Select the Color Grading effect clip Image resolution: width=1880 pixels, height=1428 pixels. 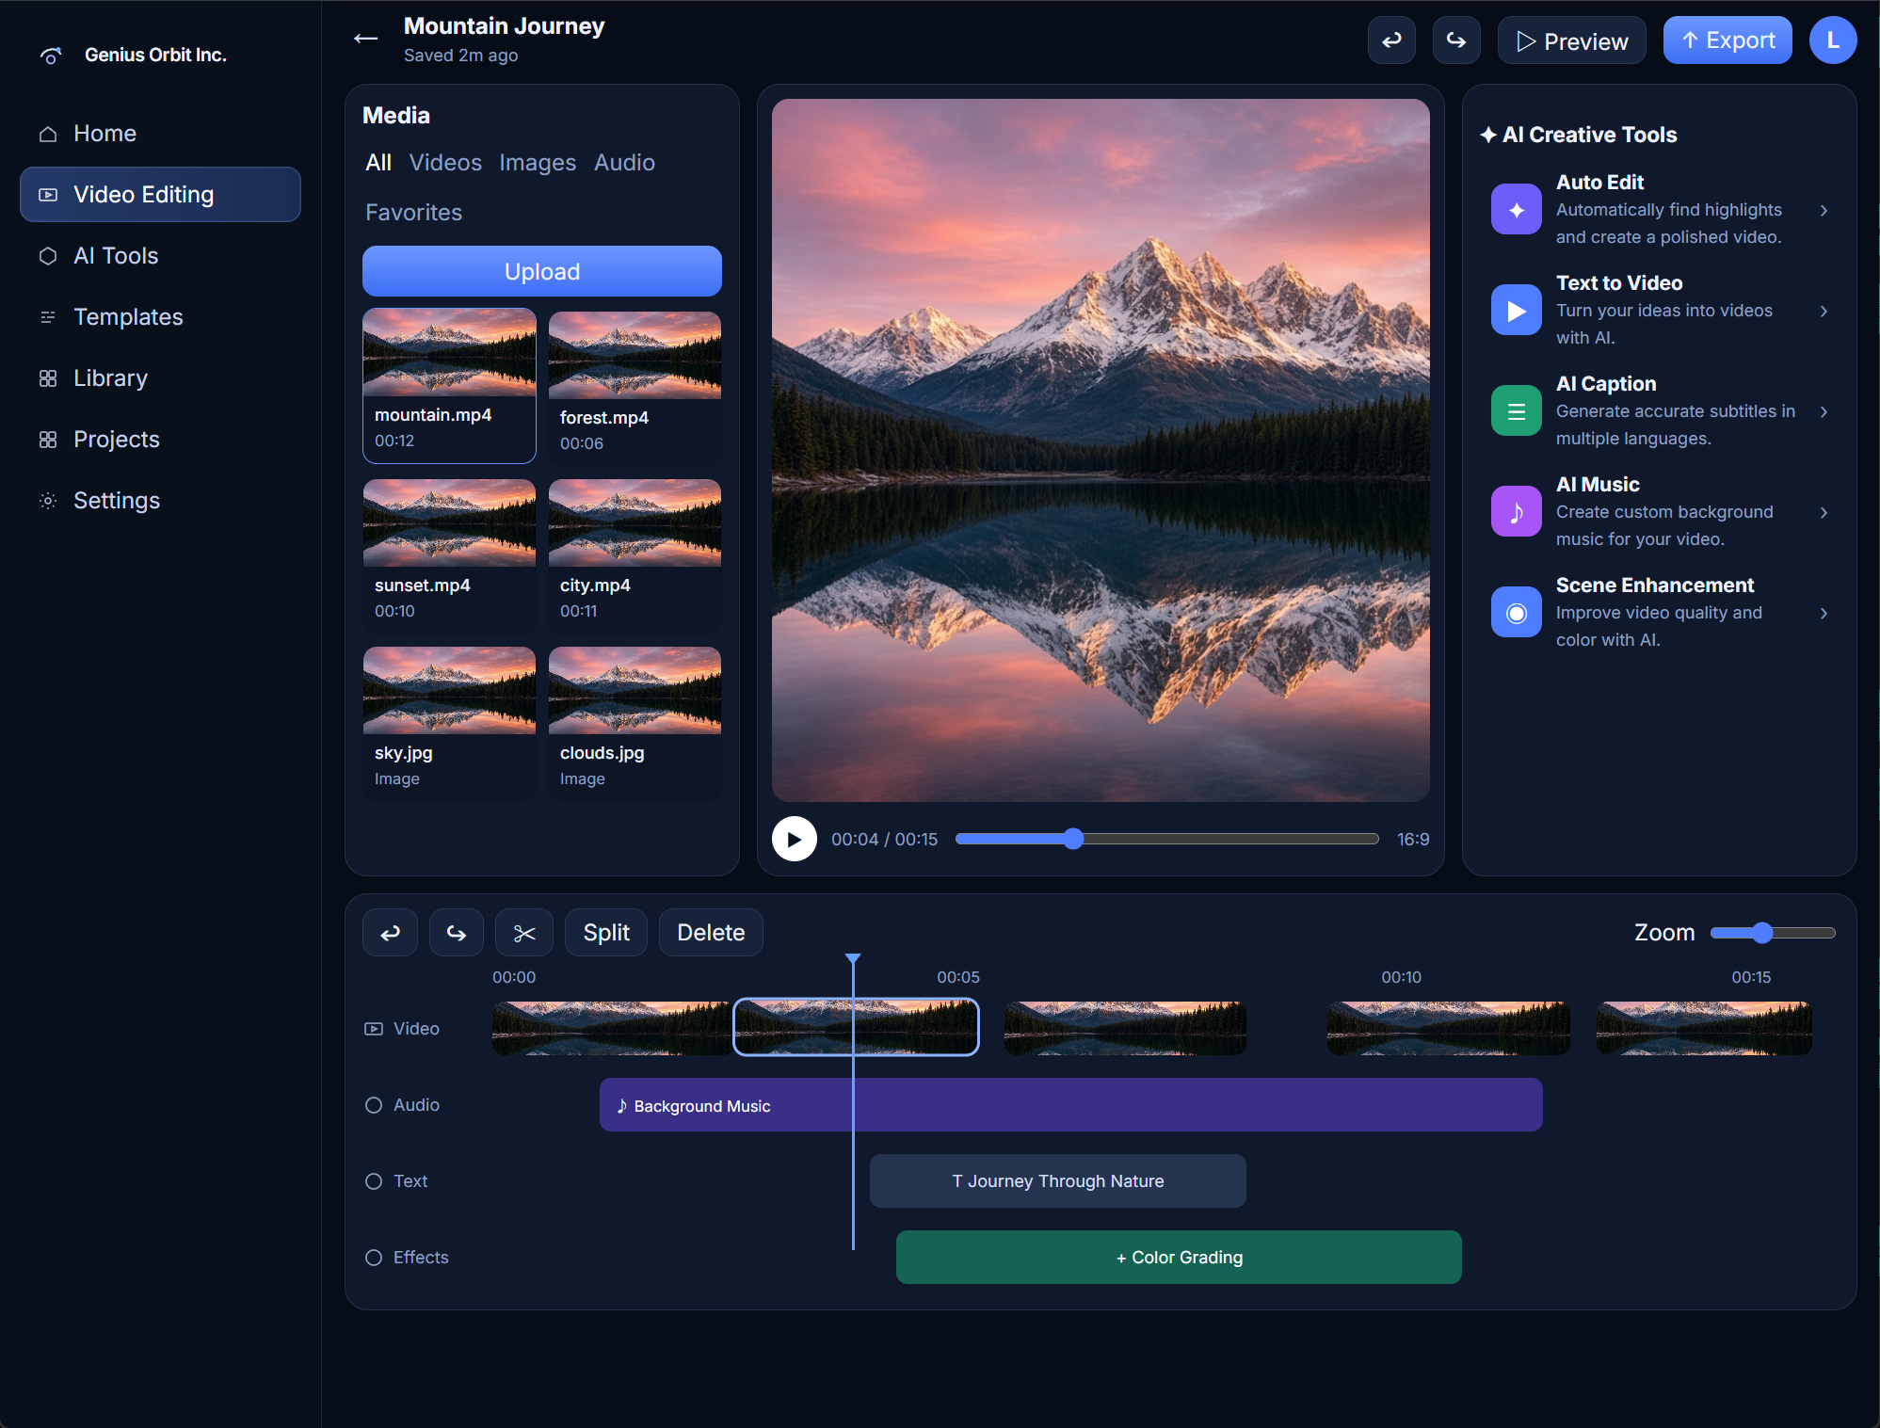(1179, 1258)
